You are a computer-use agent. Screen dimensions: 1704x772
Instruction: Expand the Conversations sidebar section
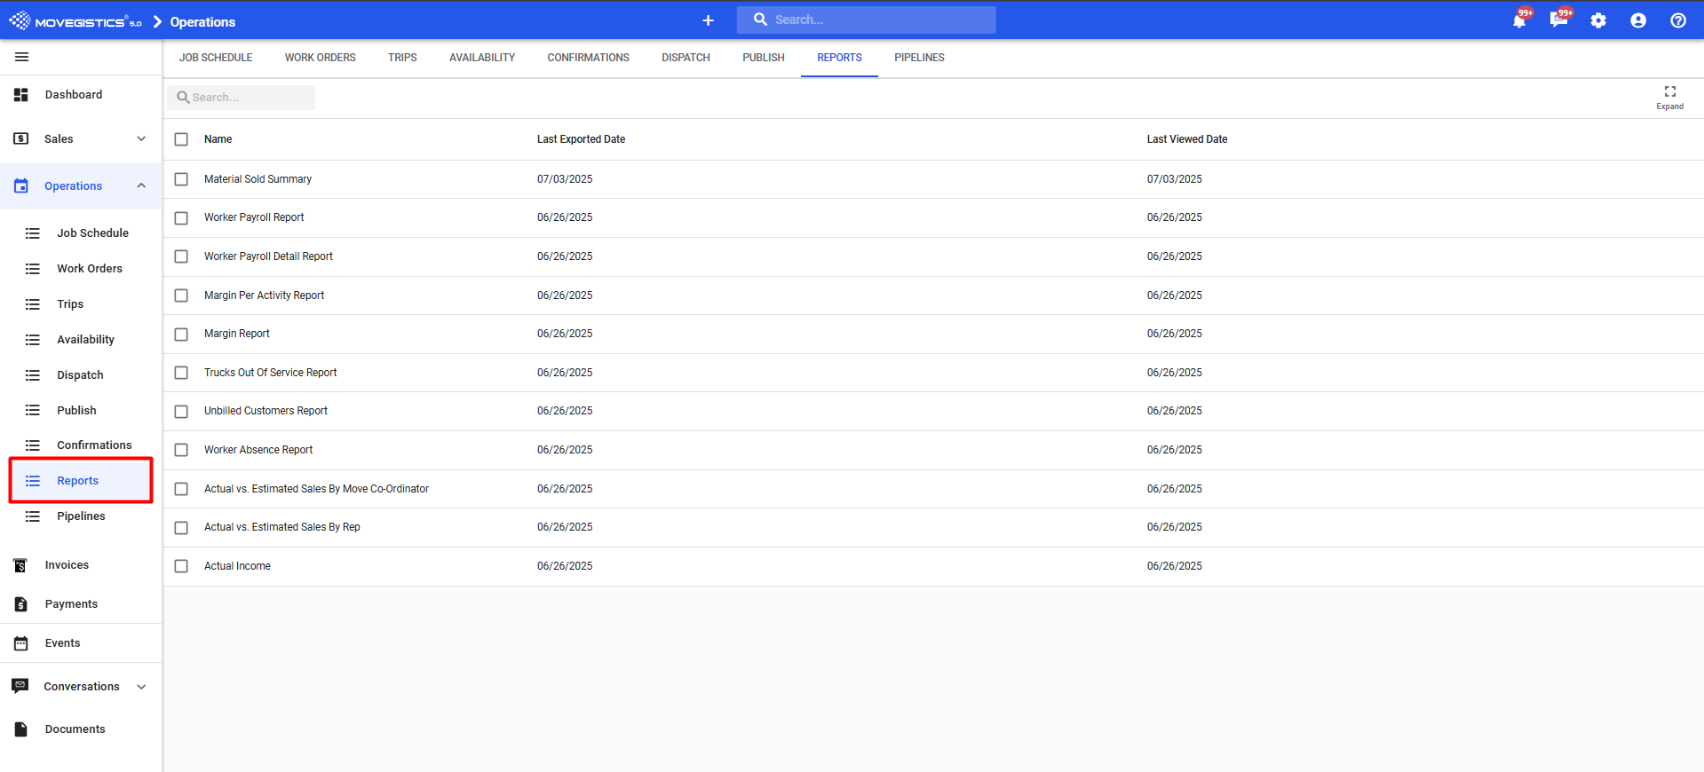click(141, 687)
